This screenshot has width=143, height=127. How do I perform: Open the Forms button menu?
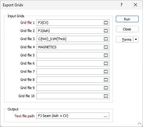pos(125,40)
